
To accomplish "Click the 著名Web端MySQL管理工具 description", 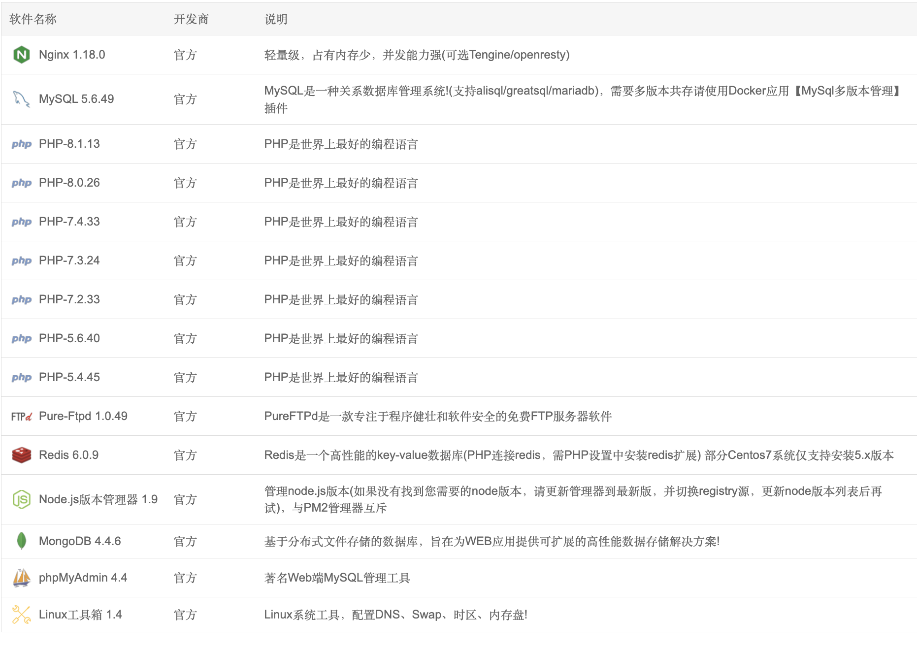I will [337, 578].
